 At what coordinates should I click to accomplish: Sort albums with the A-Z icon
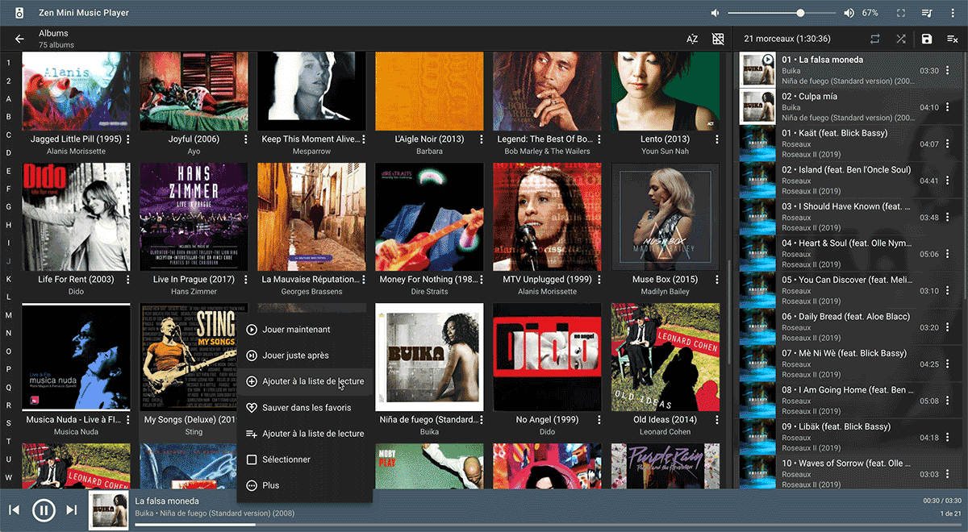coord(692,39)
